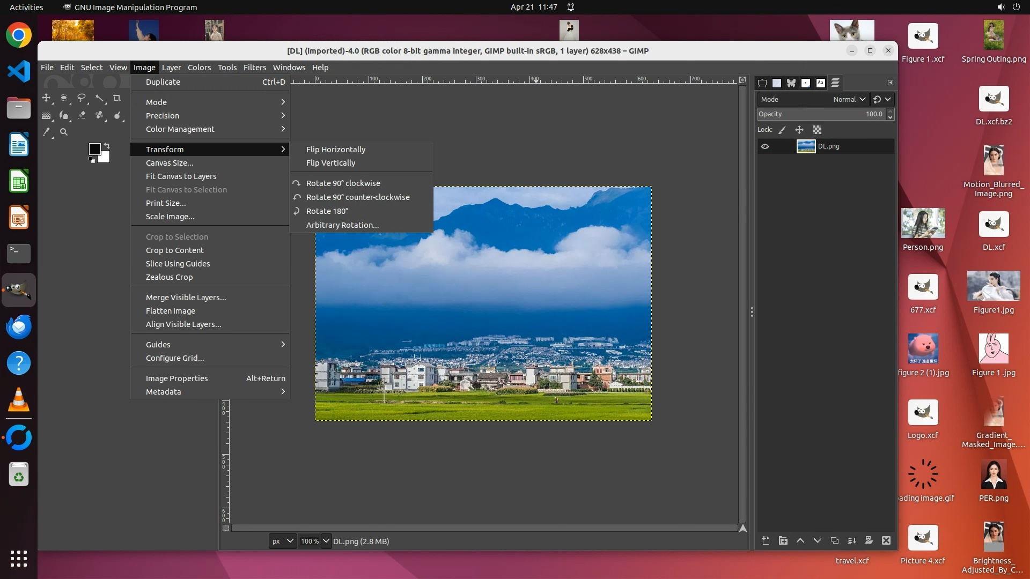The width and height of the screenshot is (1030, 579).
Task: Pick the Eraser tool
Action: pyautogui.click(x=82, y=115)
